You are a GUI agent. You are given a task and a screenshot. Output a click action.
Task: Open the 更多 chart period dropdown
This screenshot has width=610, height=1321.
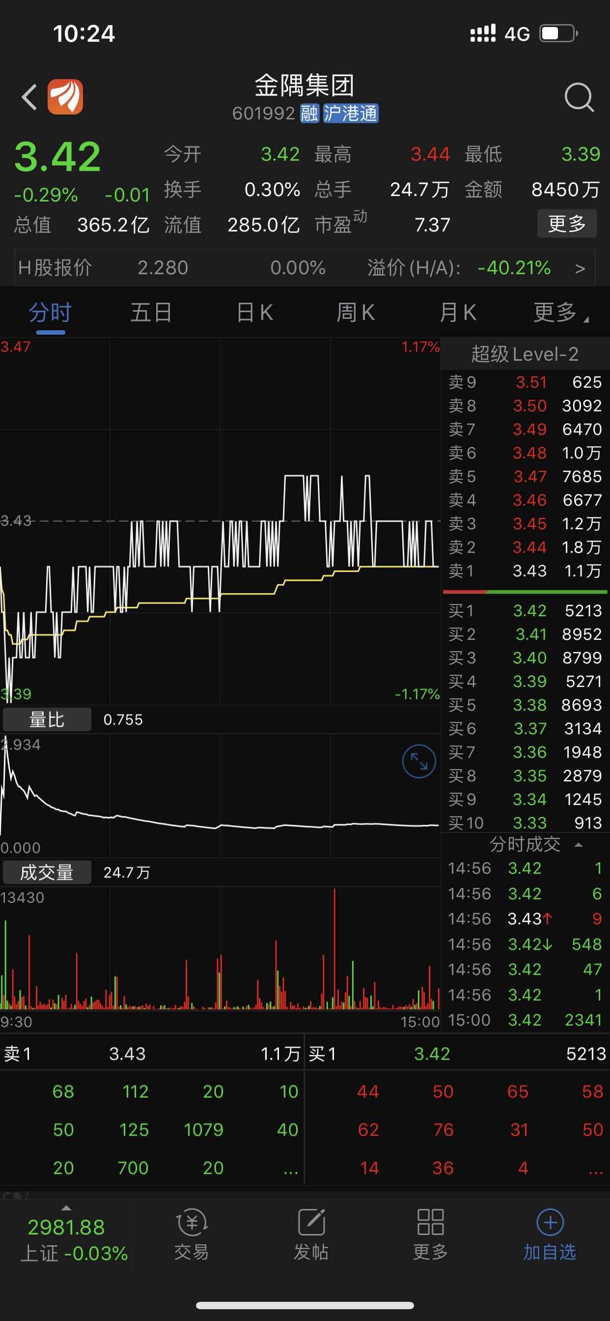click(x=561, y=312)
